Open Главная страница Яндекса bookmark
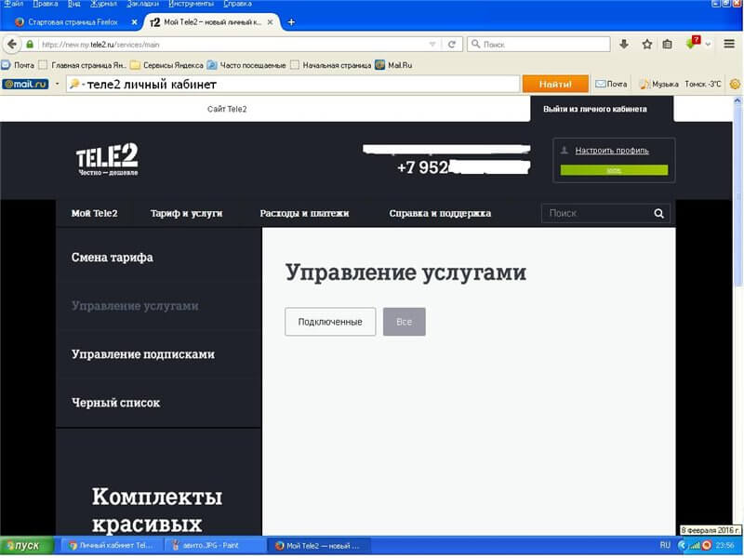Screen dimensions: 744x558 83,65
